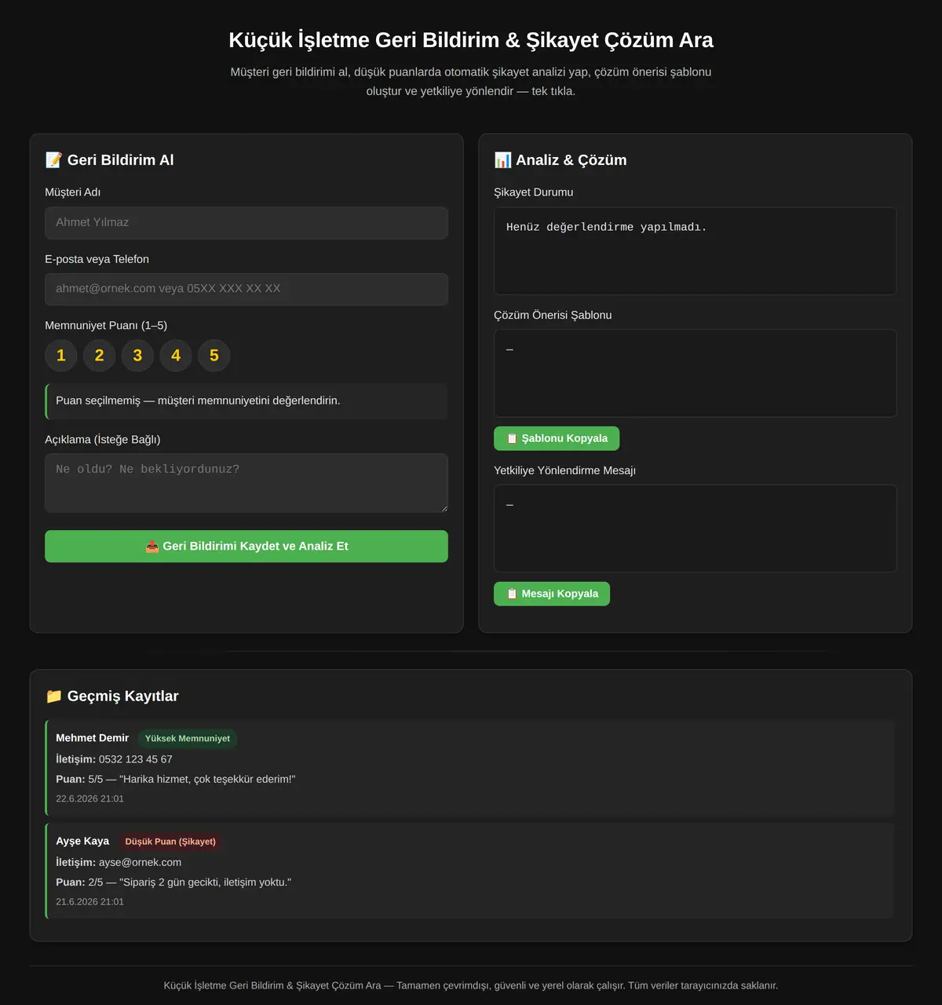The width and height of the screenshot is (942, 1005).
Task: Click phone number 0532 123 45 67
Action: tap(136, 759)
